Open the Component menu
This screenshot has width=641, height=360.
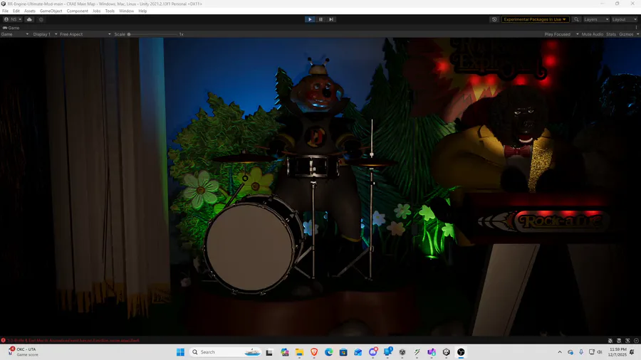(x=77, y=11)
